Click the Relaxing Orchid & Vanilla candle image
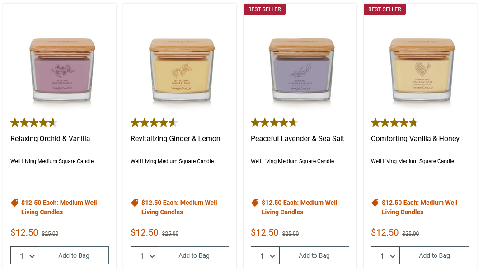 point(62,70)
